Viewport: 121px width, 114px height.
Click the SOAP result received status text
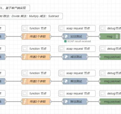click(79, 41)
